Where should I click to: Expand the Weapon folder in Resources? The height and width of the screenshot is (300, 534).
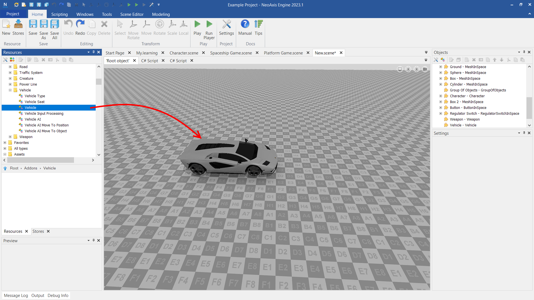coord(10,137)
